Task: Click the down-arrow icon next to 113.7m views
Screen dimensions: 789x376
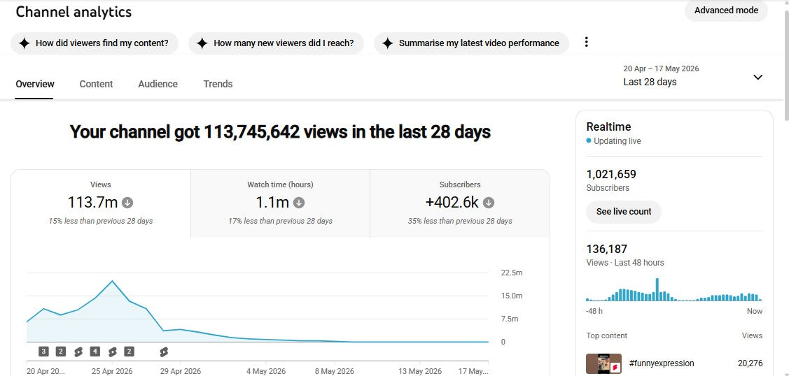Action: click(128, 203)
